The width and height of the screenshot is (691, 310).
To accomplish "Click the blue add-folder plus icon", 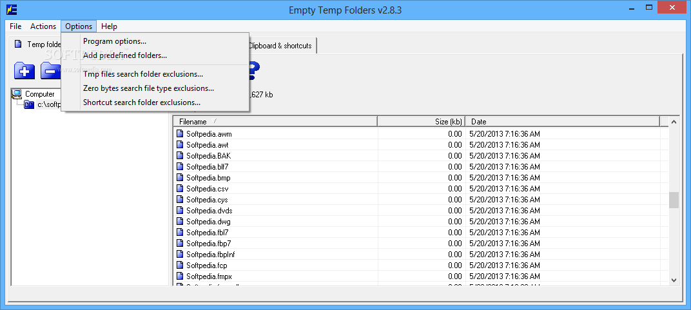I will point(24,71).
